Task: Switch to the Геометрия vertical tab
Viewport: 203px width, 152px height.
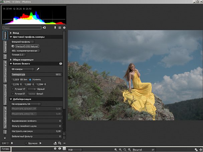Action: tap(5, 47)
